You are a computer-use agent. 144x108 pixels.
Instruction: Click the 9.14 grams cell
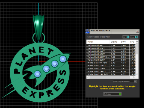click(115, 60)
